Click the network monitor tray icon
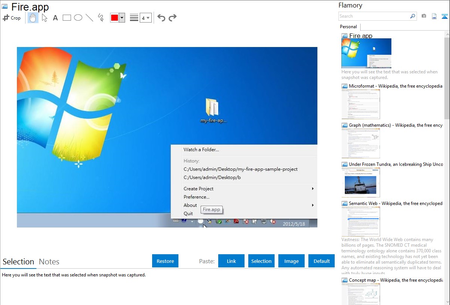The image size is (450, 305). (x=263, y=221)
